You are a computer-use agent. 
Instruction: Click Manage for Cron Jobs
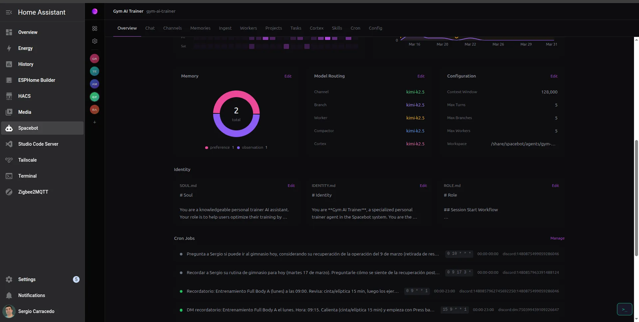pyautogui.click(x=557, y=238)
